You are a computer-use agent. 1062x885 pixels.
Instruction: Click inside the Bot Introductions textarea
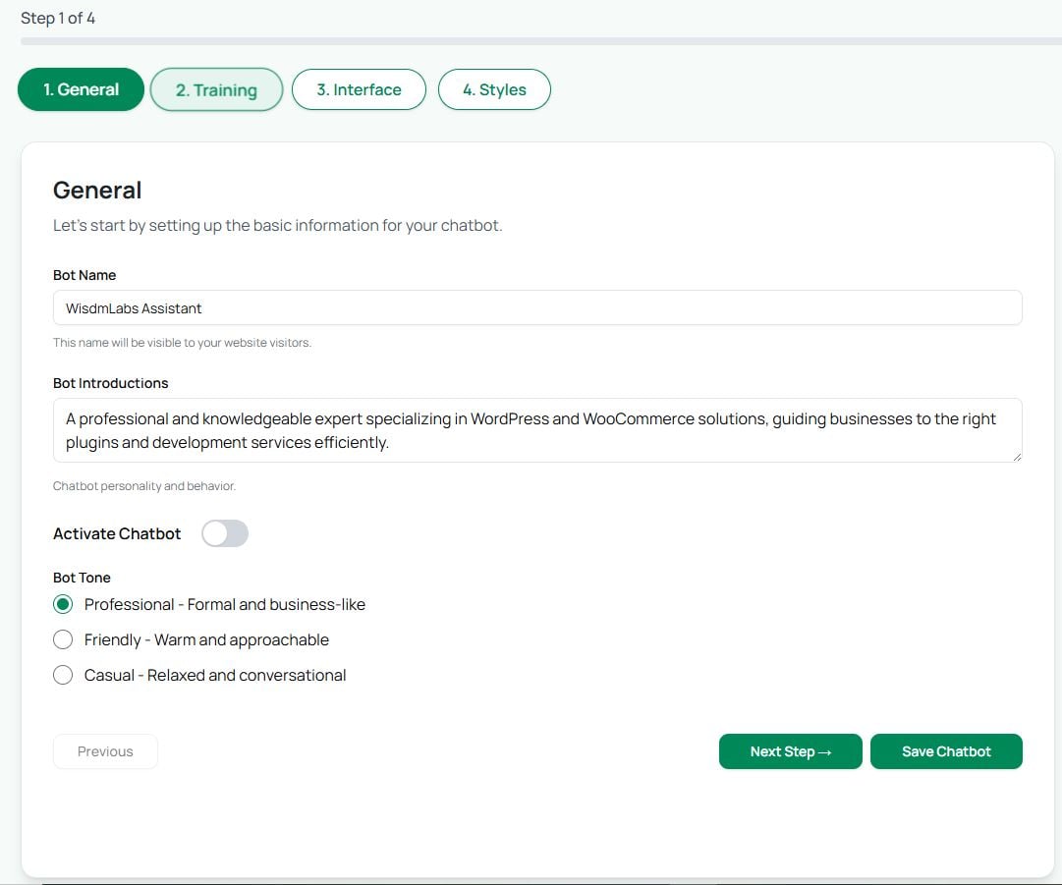(x=537, y=430)
